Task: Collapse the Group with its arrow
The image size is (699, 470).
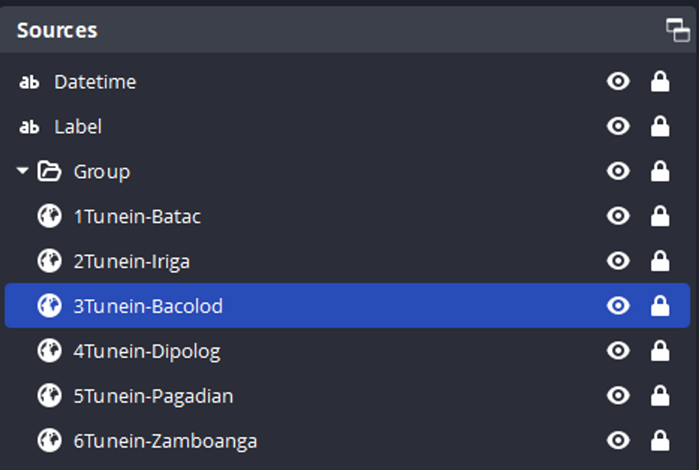Action: pos(23,171)
